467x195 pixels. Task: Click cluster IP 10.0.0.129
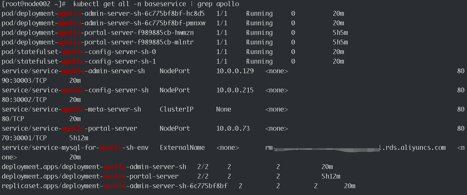coord(235,71)
